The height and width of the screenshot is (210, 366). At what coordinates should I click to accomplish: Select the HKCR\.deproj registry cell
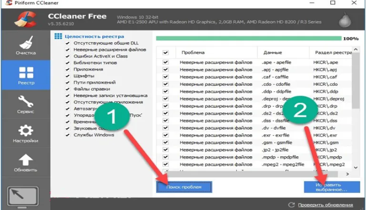[x=329, y=99]
